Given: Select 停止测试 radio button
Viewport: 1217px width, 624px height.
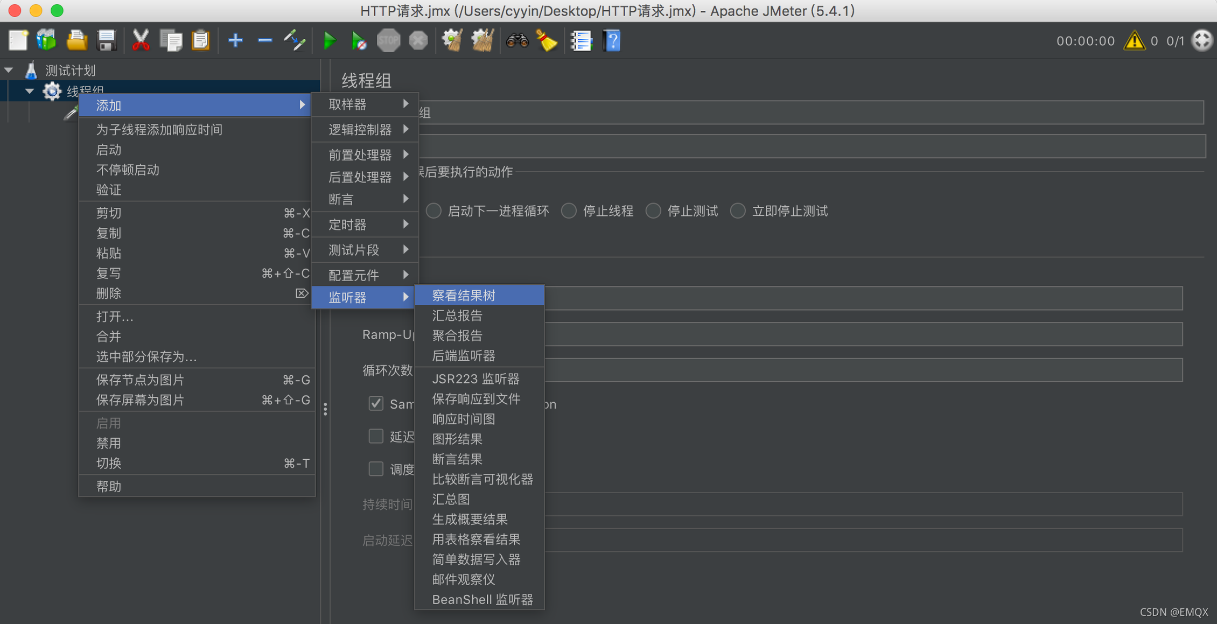Looking at the screenshot, I should tap(653, 211).
